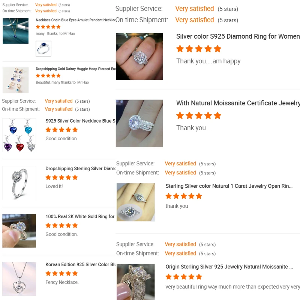
Task: View the S925 Diamond Ring for Women photo
Action: click(139, 57)
